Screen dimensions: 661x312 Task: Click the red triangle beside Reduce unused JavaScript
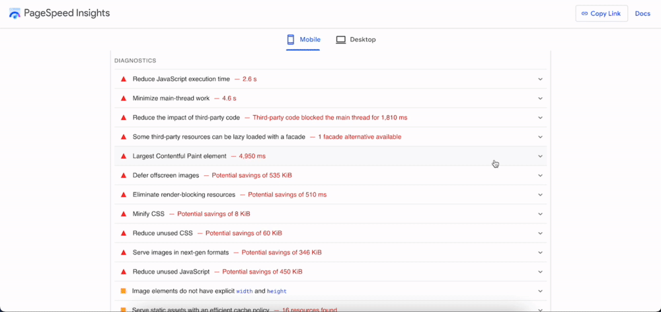tap(123, 272)
